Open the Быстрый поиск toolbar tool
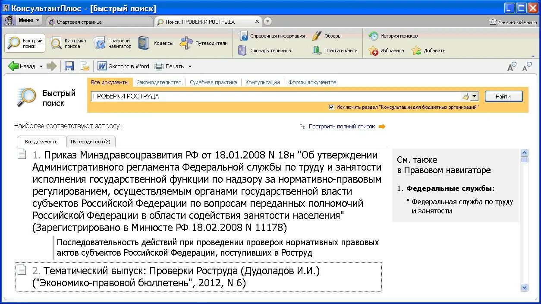This screenshot has height=304, width=541. (25, 43)
